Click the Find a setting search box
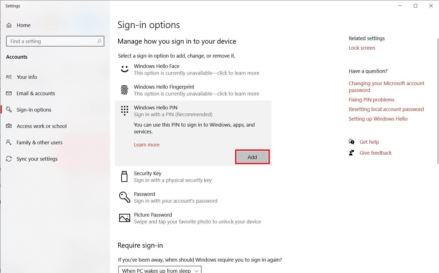The image size is (439, 273). [55, 41]
